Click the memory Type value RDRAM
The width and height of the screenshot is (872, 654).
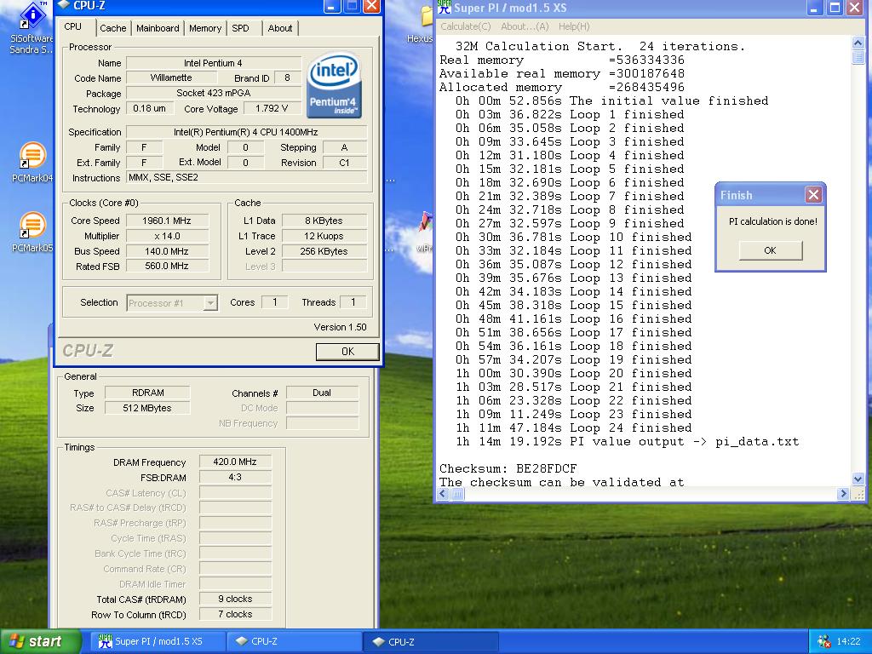pyautogui.click(x=147, y=393)
